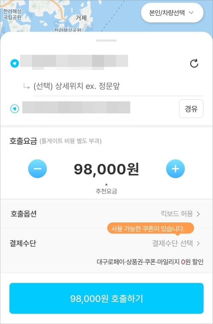
Task: Open 호출옵션 킥보드 허용 settings
Action: [106, 214]
